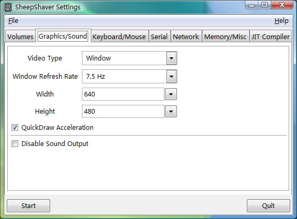297x219 pixels.
Task: Switch to the Volumes tab
Action: 20,36
